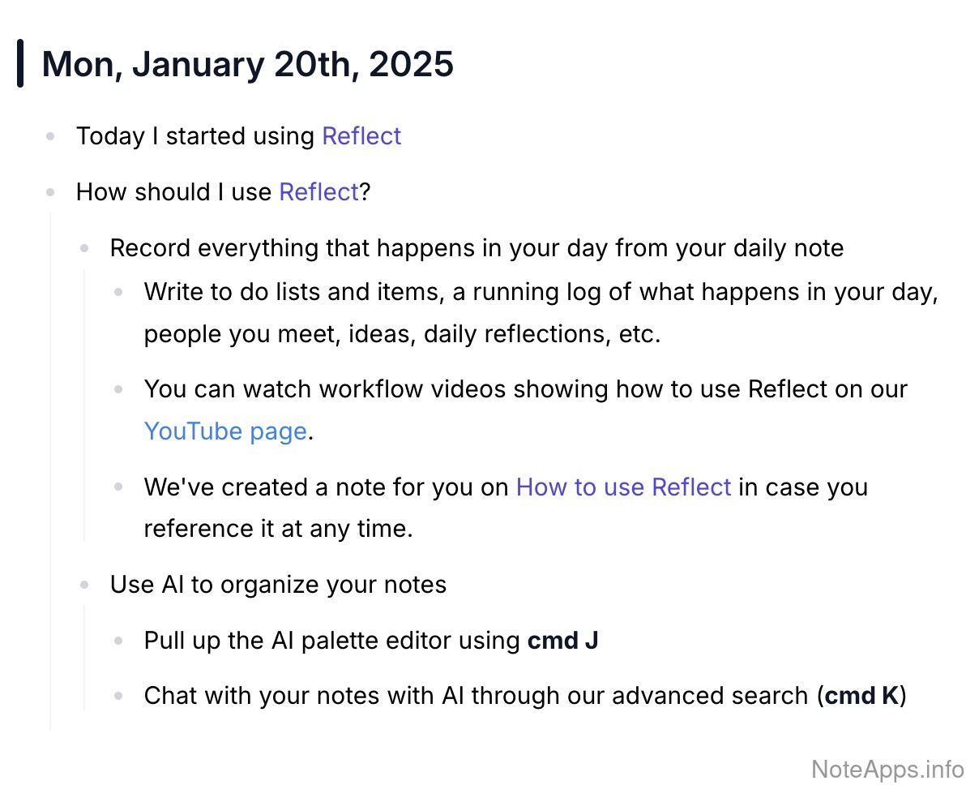Click the bullet beside Write to do lists
Image resolution: width=966 pixels, height=785 pixels.
point(119,291)
